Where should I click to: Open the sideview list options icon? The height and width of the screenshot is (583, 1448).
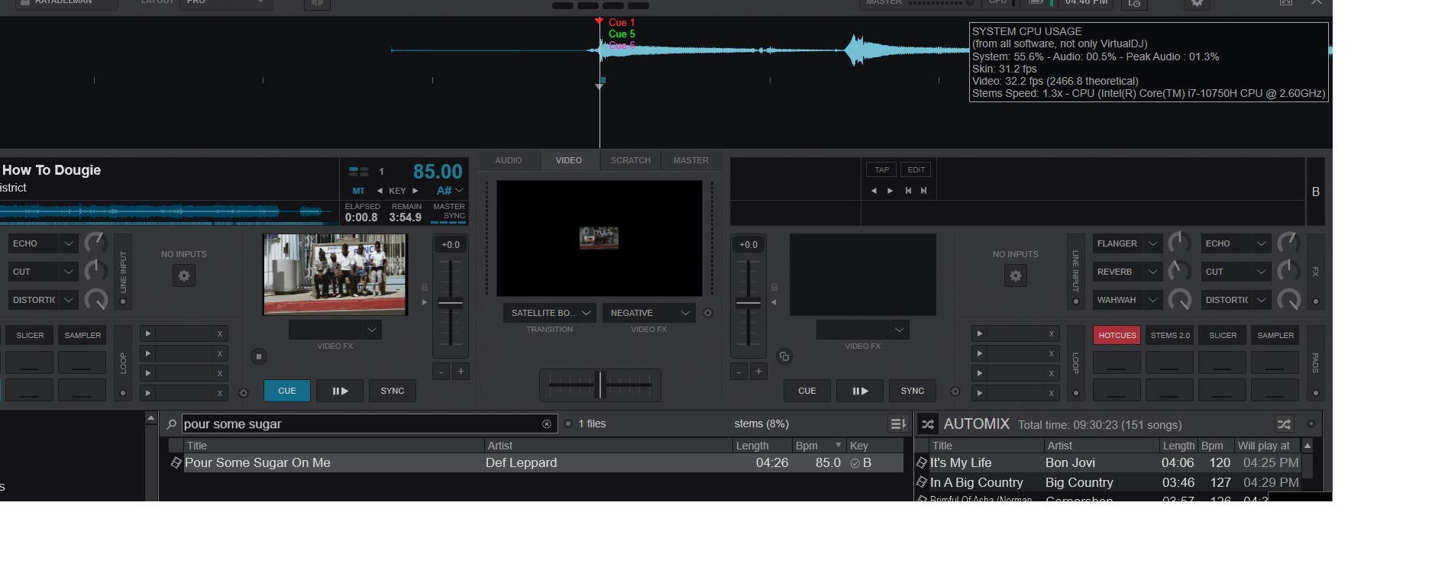point(898,424)
